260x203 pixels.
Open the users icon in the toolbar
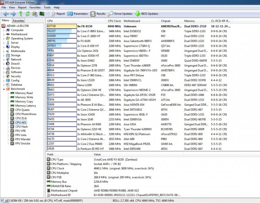pos(35,14)
